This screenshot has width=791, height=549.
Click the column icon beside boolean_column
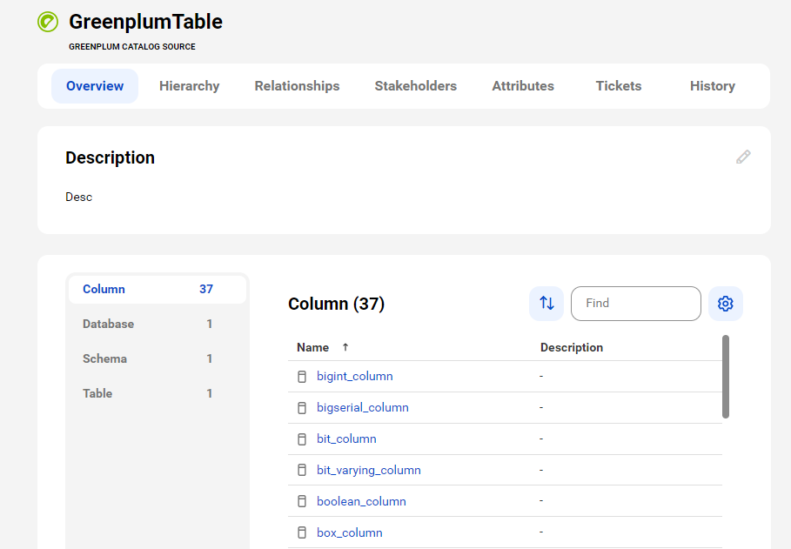pyautogui.click(x=302, y=501)
